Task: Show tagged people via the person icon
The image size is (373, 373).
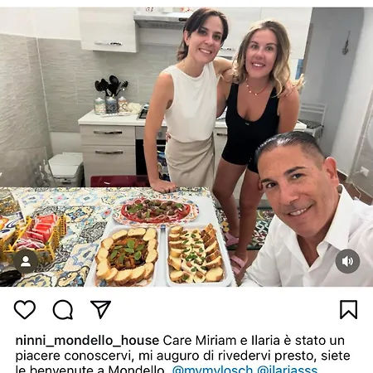Action: [x=26, y=261]
